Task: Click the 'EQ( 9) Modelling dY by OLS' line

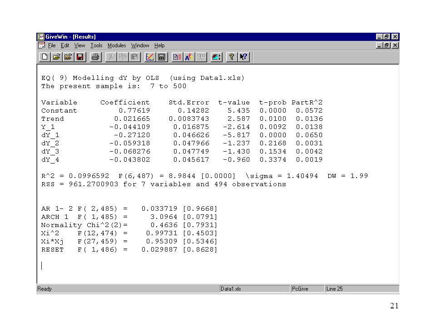Action: pyautogui.click(x=143, y=78)
